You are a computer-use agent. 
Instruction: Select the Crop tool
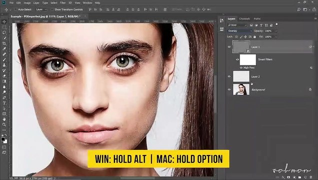click(x=4, y=43)
